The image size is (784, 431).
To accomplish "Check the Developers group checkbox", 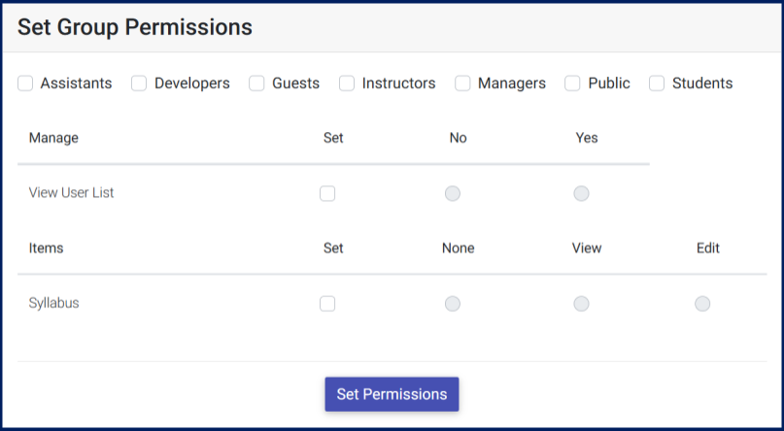I will 139,83.
